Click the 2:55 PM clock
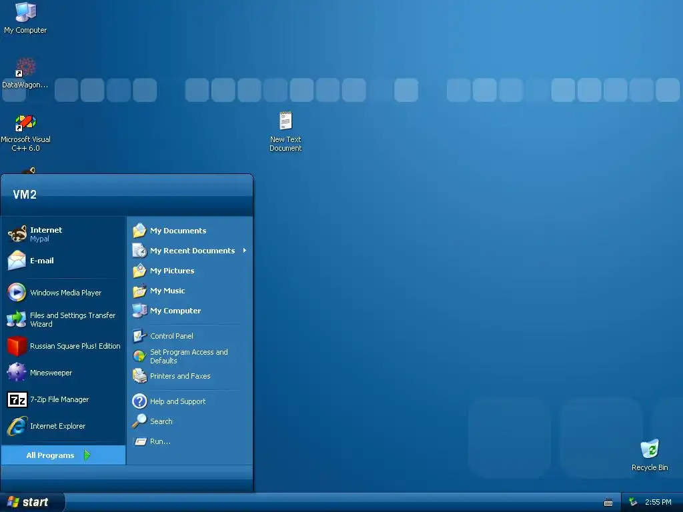The image size is (683, 512). point(658,502)
